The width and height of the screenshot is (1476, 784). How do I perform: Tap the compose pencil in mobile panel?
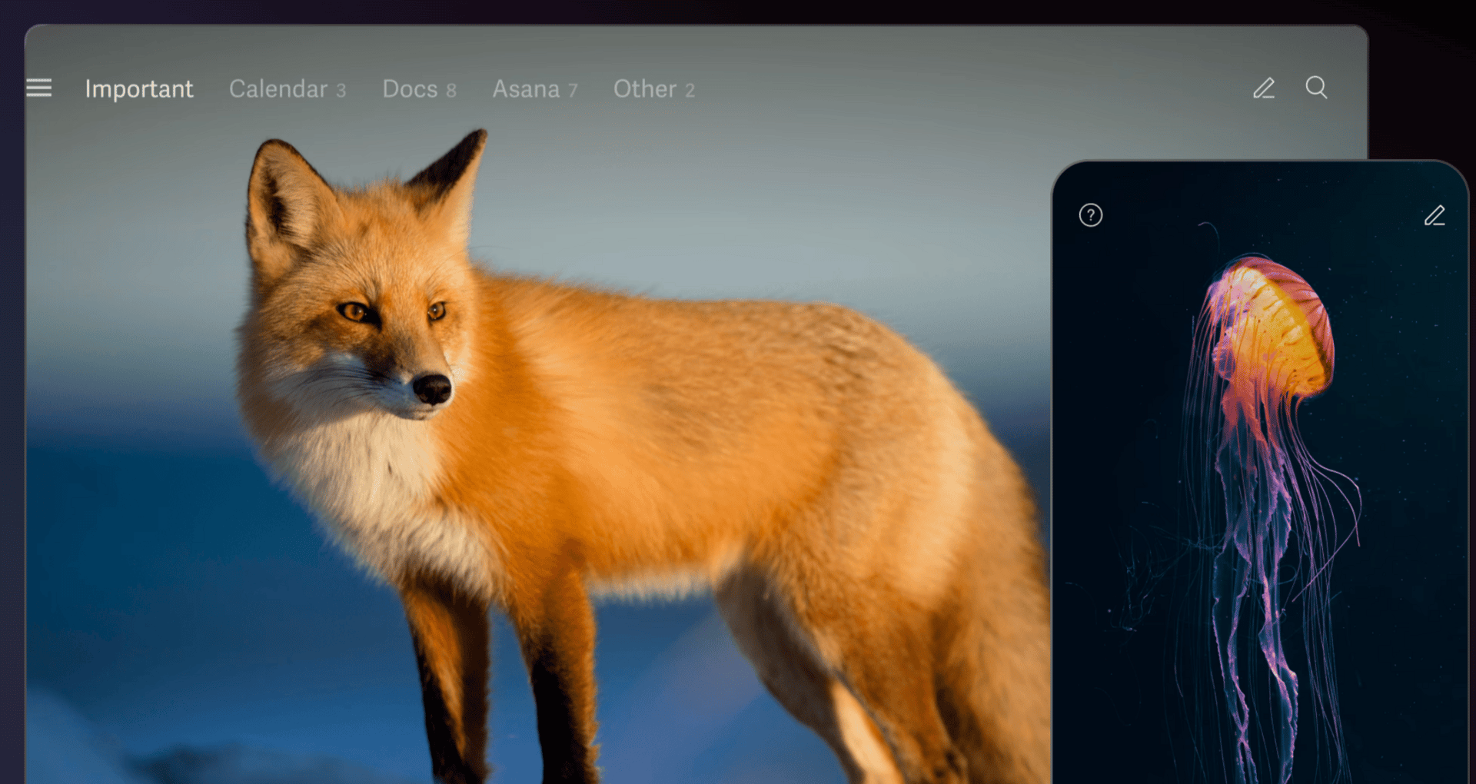(1434, 215)
